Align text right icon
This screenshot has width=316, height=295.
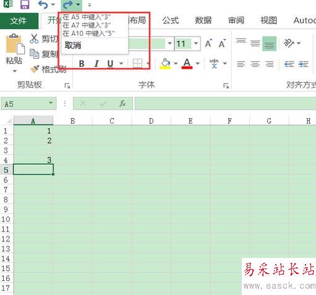(270, 64)
